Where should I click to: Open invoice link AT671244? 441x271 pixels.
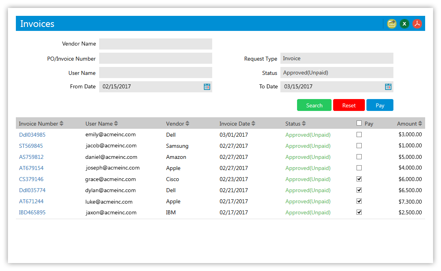31,201
